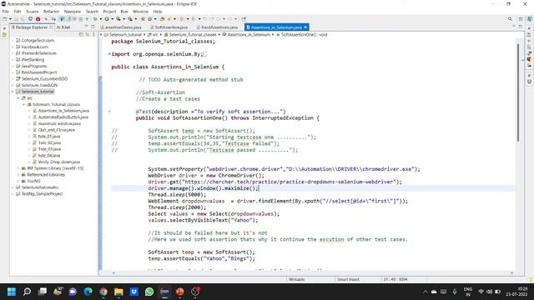Open the Source menu
534x300 pixels.
(33, 11)
